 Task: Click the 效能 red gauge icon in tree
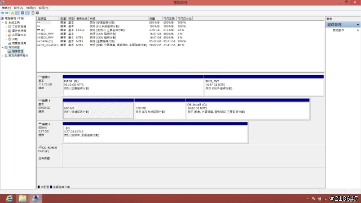(10, 39)
